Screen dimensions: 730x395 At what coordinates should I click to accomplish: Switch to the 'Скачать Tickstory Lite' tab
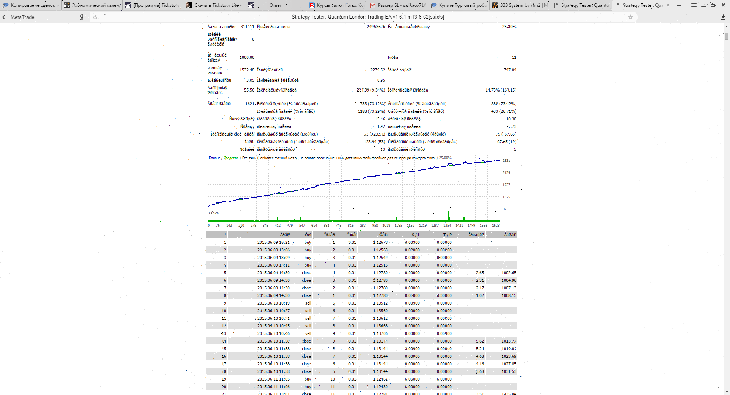tap(214, 5)
